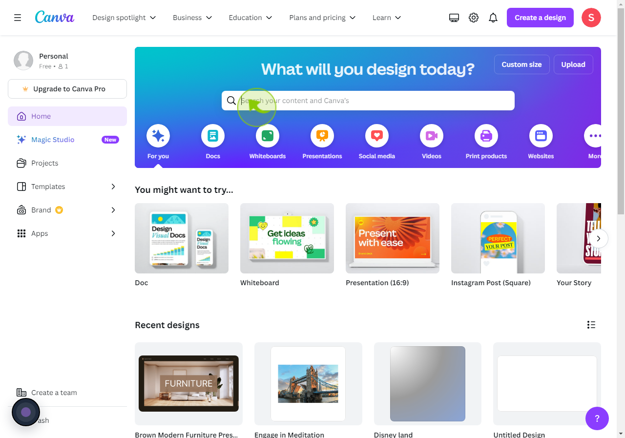625x438 pixels.
Task: Open the More categories icon
Action: [593, 136]
